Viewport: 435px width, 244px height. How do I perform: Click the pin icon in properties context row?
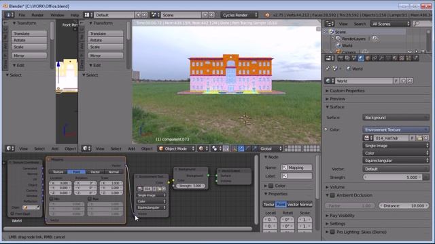328,68
